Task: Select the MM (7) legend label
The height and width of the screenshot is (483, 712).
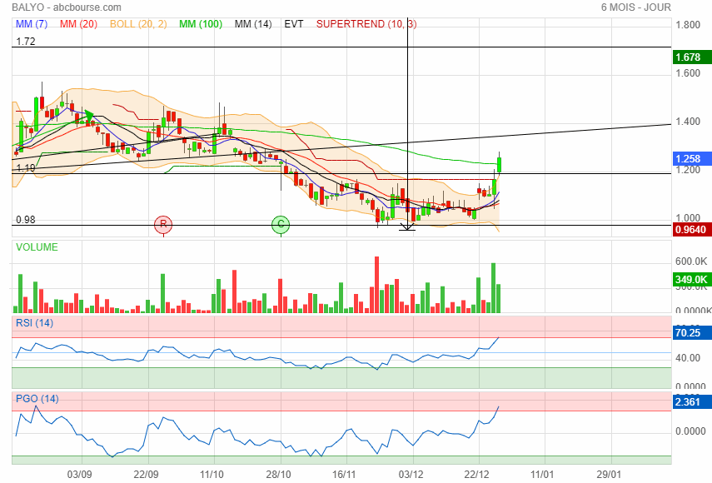Action: pyautogui.click(x=32, y=24)
